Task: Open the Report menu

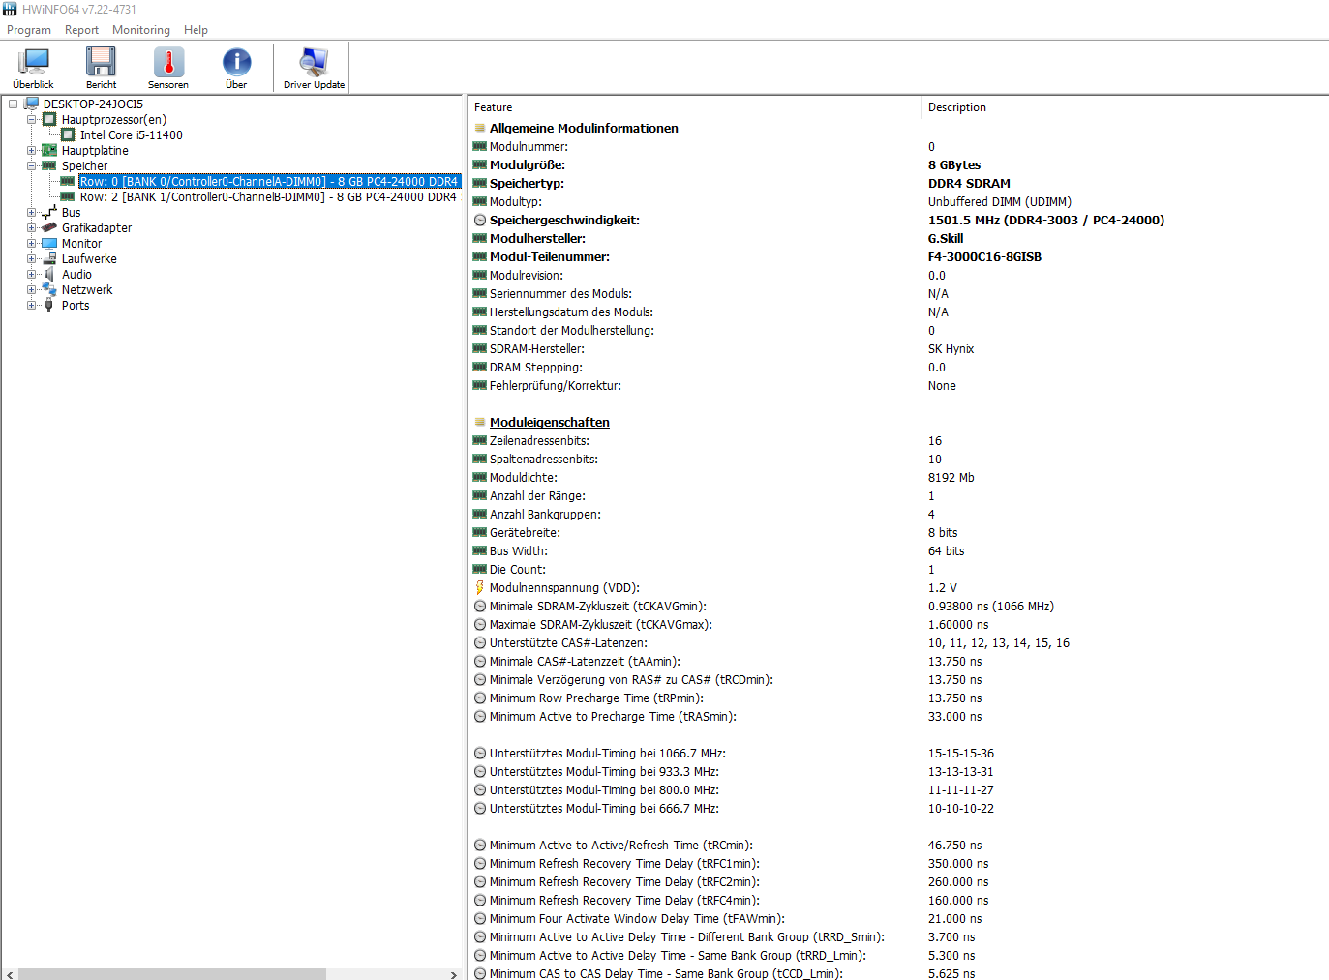Action: 81,30
